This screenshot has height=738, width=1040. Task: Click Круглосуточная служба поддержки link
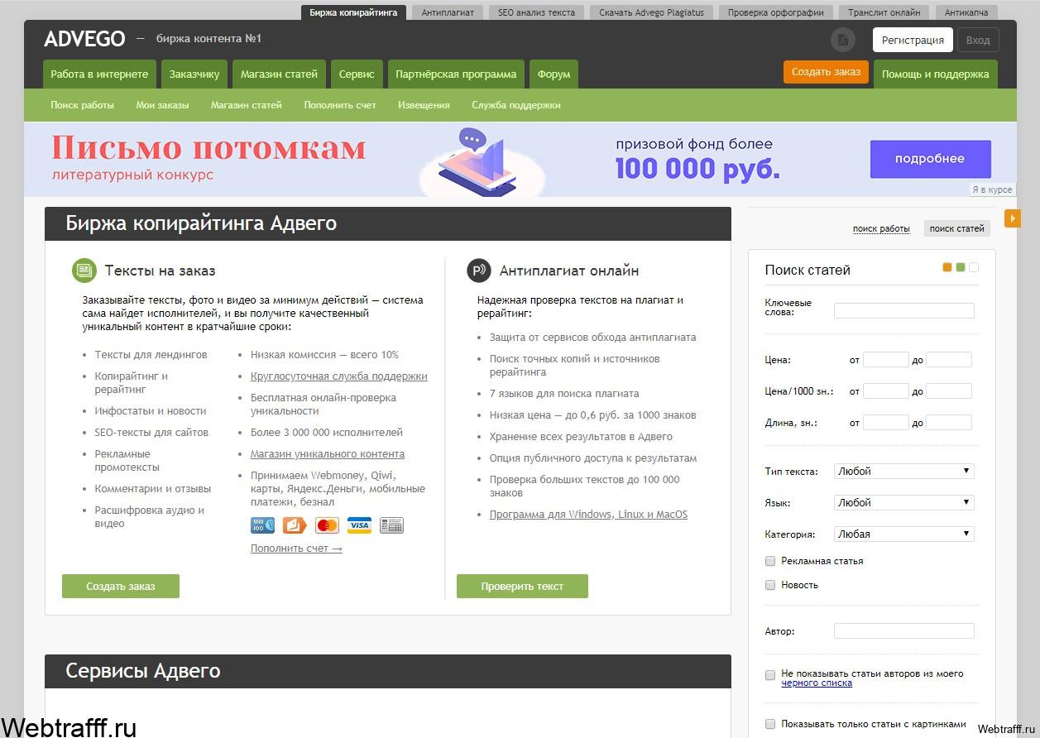[339, 376]
